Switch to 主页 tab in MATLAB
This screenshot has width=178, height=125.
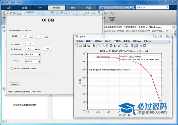tap(9, 7)
